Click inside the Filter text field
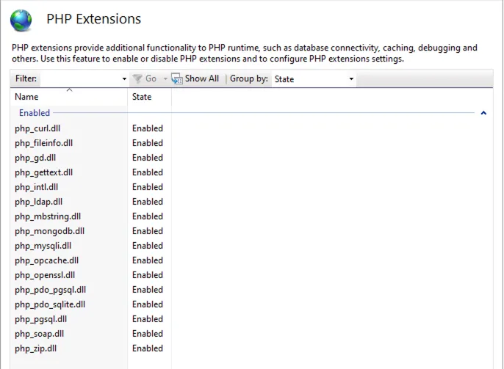504x369 pixels. pyautogui.click(x=79, y=79)
